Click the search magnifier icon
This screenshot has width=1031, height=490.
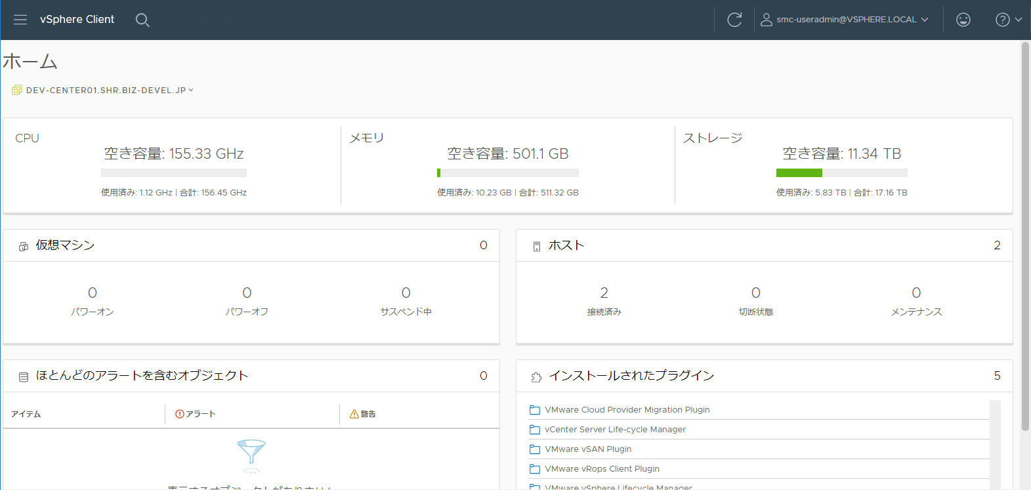point(142,20)
